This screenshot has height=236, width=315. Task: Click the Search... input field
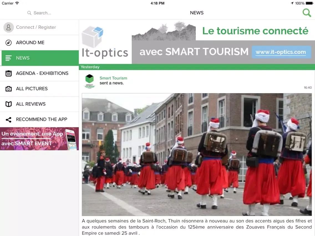(39, 13)
